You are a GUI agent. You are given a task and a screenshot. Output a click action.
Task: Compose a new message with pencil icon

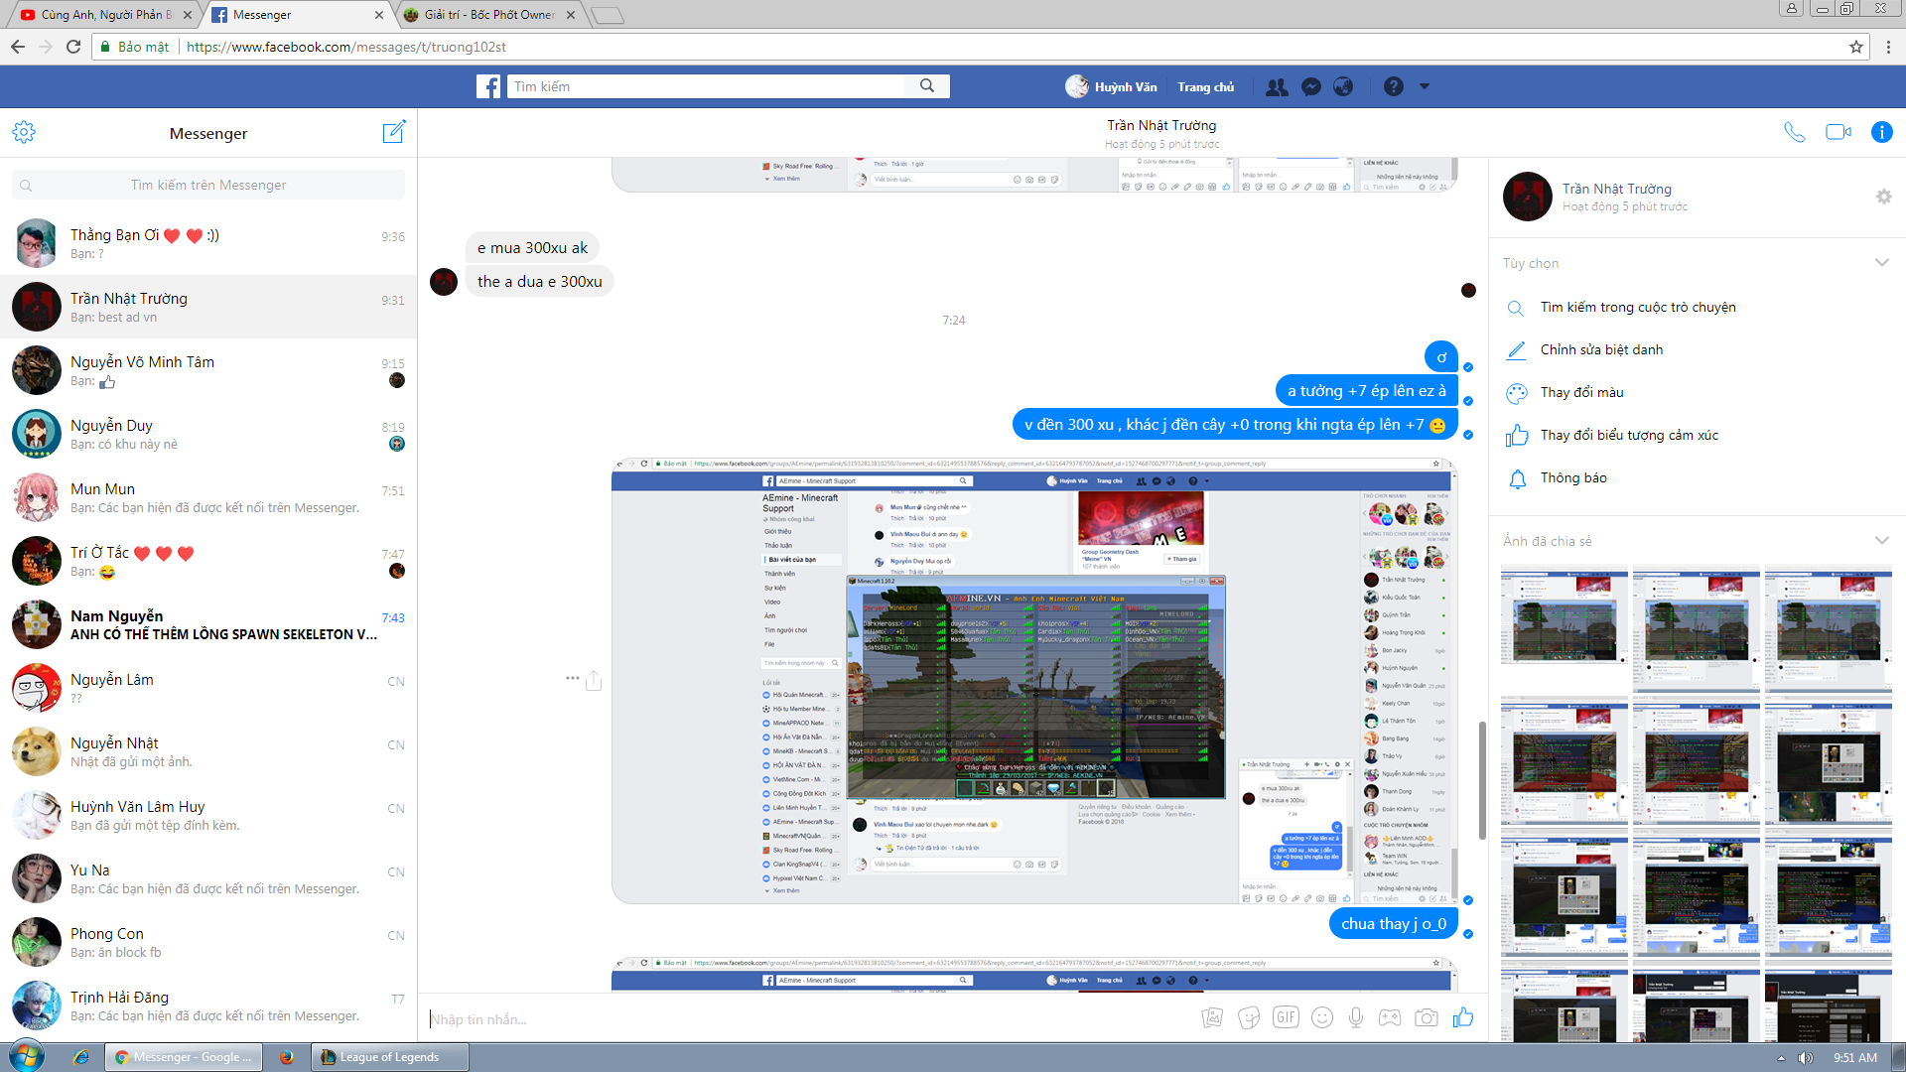tap(394, 132)
